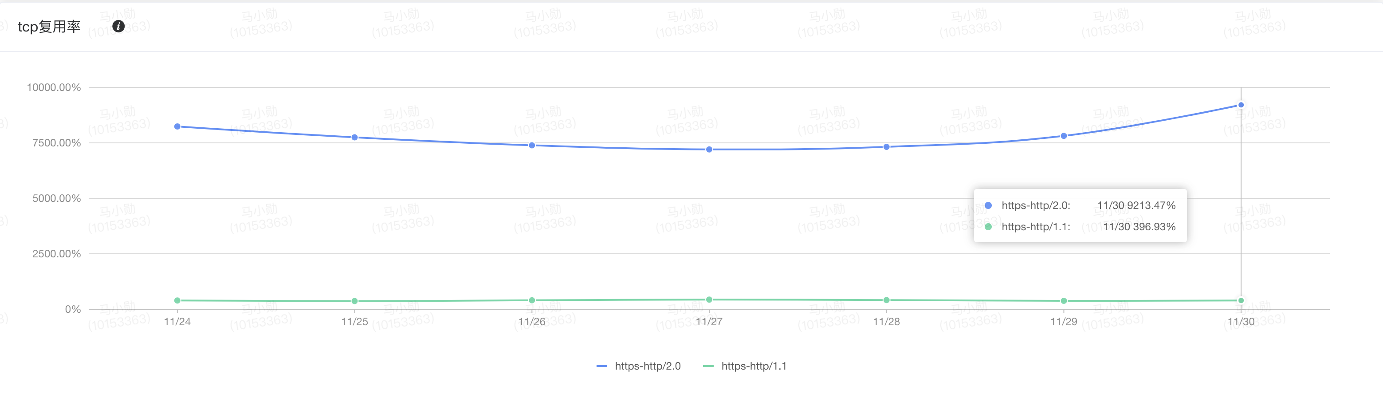Click the blue data point for 11/26
Screen dimensions: 1383x394
[x=531, y=146]
